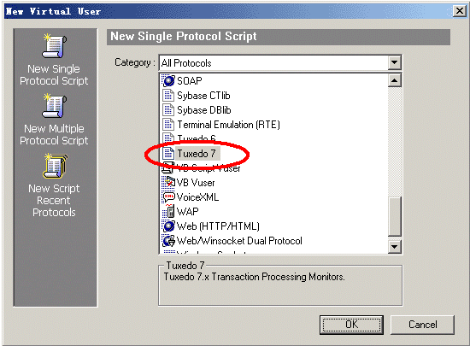This screenshot has width=470, height=346.
Task: Click the Web/Winsocket Dual Protocol icon
Action: click(168, 241)
